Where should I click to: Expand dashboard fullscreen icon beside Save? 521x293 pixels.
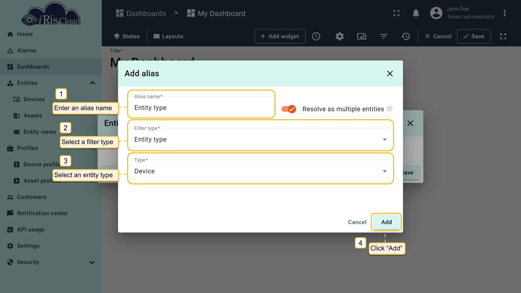tap(503, 36)
